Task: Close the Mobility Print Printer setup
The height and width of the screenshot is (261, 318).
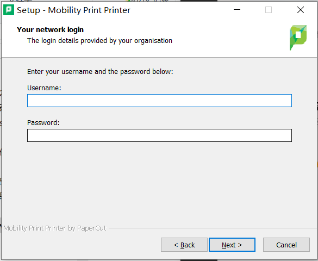Action: [x=301, y=10]
